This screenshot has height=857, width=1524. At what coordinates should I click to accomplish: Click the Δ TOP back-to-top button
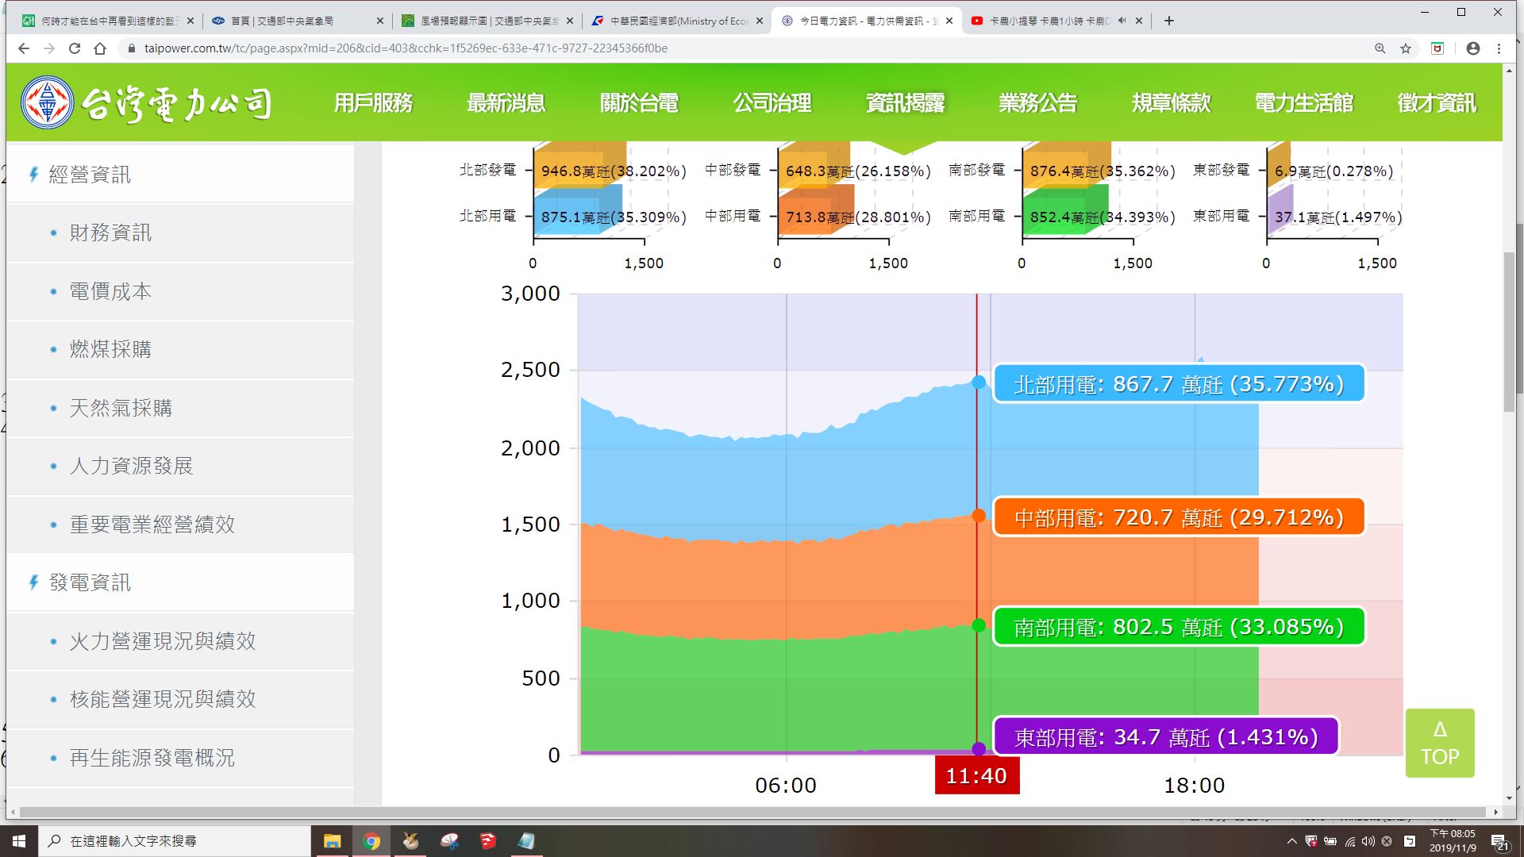(x=1440, y=743)
